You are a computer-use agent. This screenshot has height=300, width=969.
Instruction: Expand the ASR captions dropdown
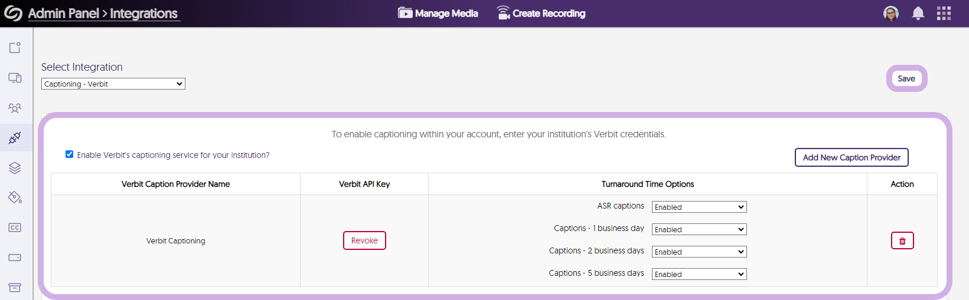click(699, 207)
